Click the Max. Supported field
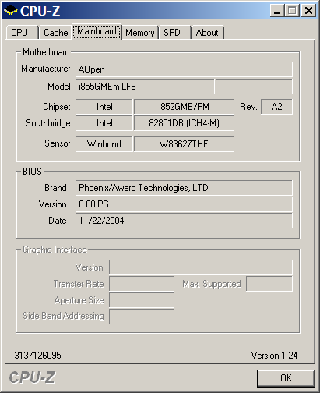This screenshot has height=393, width=320. (x=269, y=284)
